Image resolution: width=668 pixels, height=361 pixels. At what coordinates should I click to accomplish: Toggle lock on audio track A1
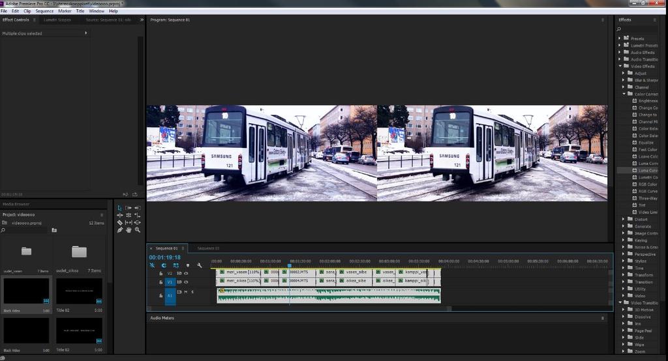(160, 295)
